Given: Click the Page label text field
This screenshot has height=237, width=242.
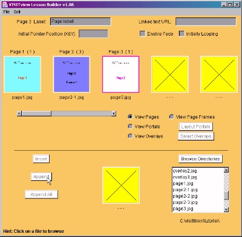Looking at the screenshot, I should [80, 22].
